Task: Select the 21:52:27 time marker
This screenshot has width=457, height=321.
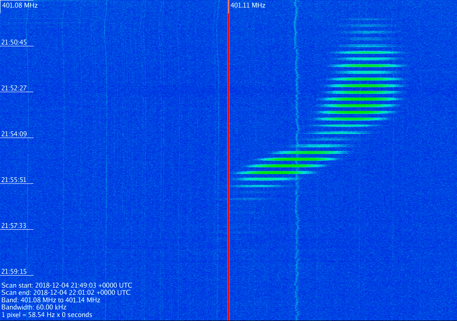Action: click(14, 88)
